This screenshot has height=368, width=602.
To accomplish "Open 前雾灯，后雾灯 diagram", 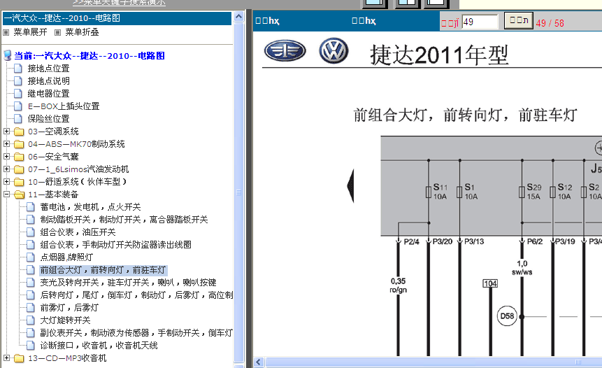I will [x=69, y=308].
